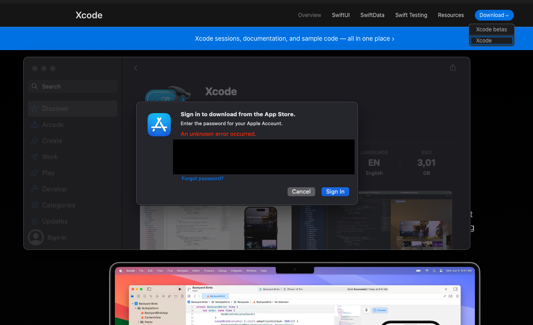Click the Wi-Fi icon in mockup menu bar
Viewport: 533px width, 325px height.
point(427,271)
